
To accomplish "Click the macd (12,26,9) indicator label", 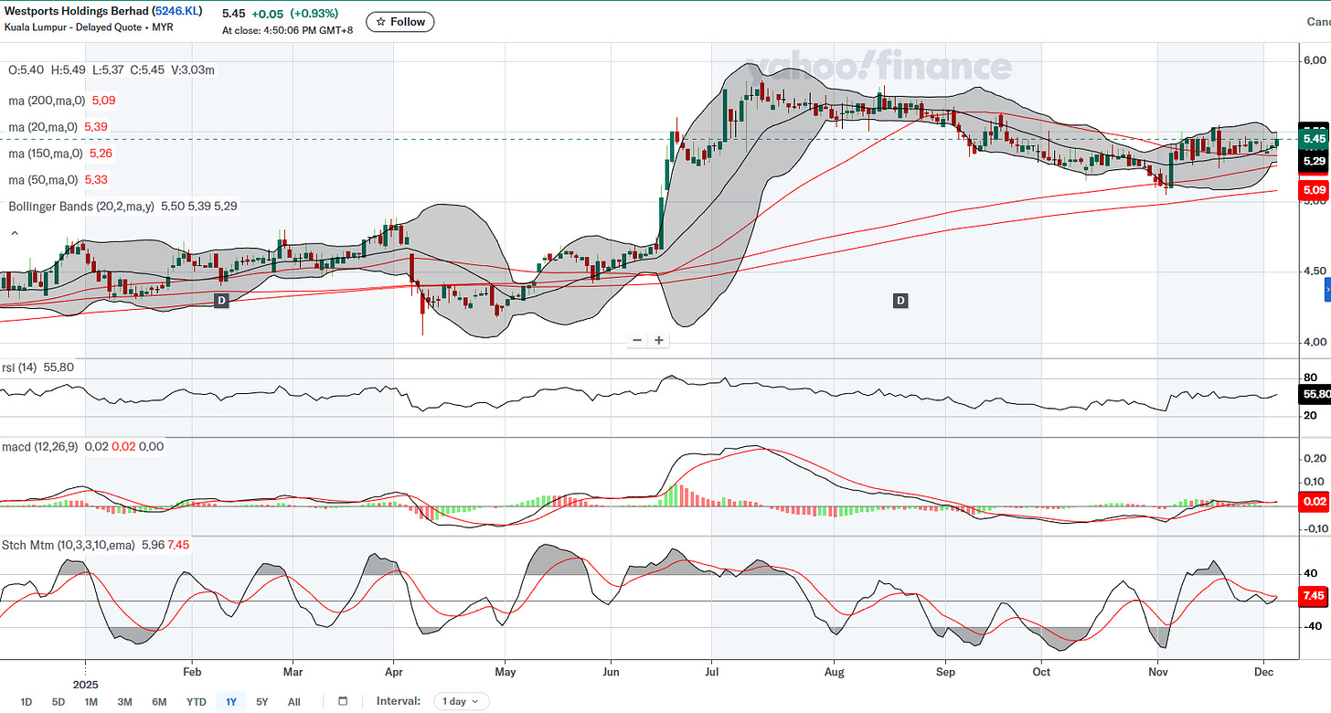I will coord(40,446).
